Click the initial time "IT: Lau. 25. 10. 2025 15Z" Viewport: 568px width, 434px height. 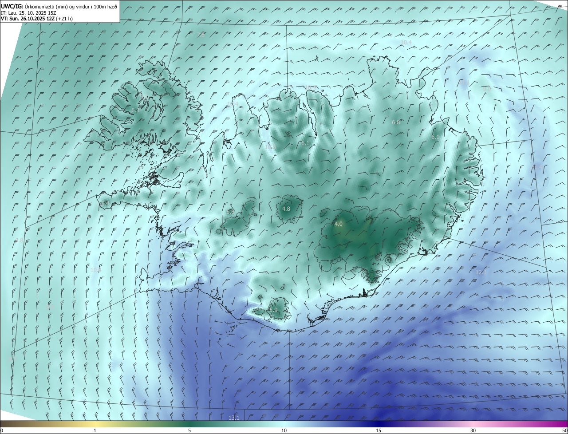click(28, 13)
